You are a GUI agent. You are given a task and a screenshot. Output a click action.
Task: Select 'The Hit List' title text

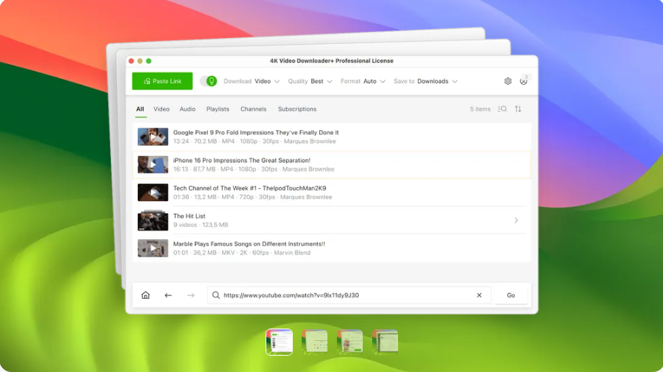point(189,216)
